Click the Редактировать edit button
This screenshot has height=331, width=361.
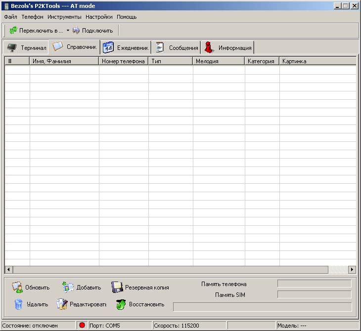point(81,304)
